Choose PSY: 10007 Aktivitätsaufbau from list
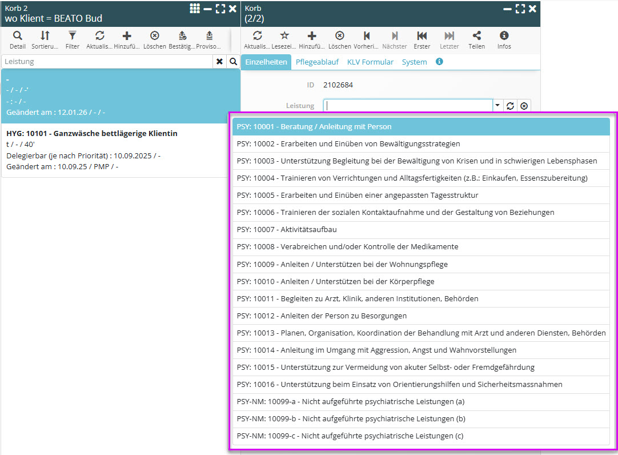The height and width of the screenshot is (455, 618). [x=421, y=230]
